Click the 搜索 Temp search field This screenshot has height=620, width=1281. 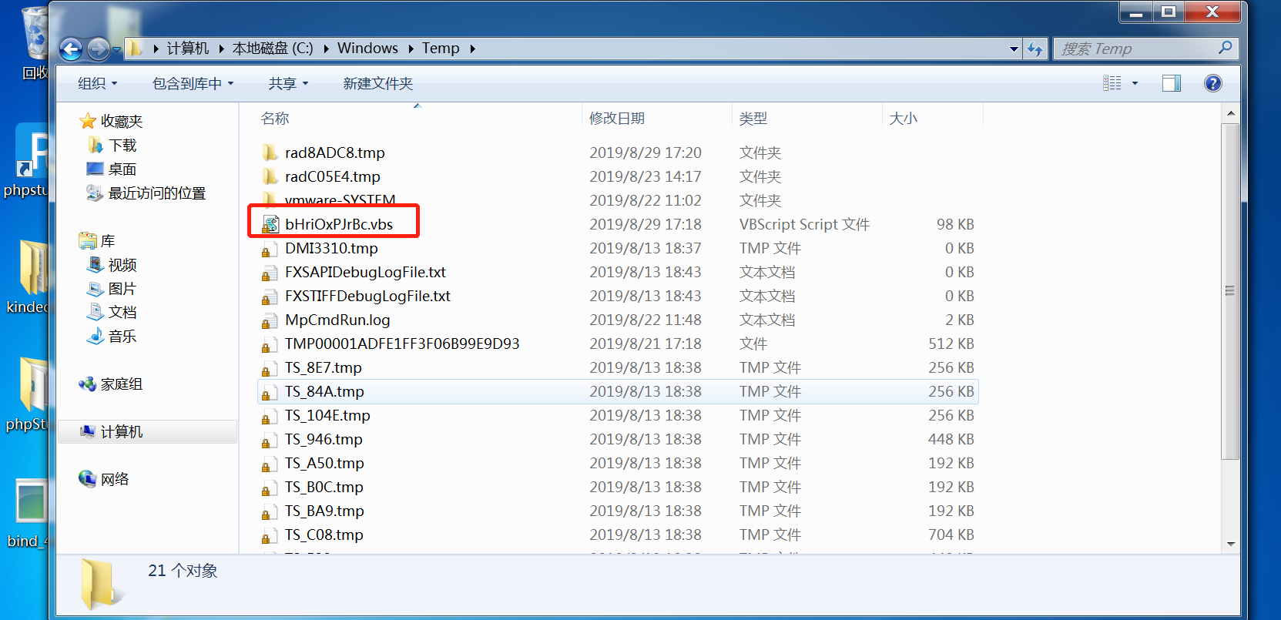(1132, 49)
